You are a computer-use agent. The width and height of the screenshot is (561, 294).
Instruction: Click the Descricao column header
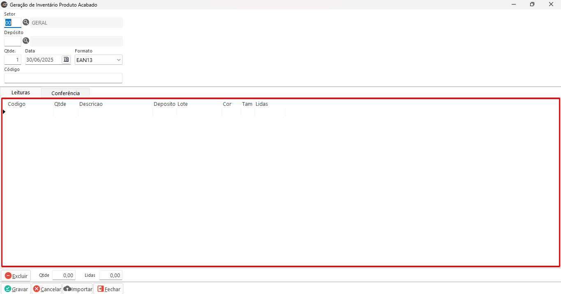91,104
